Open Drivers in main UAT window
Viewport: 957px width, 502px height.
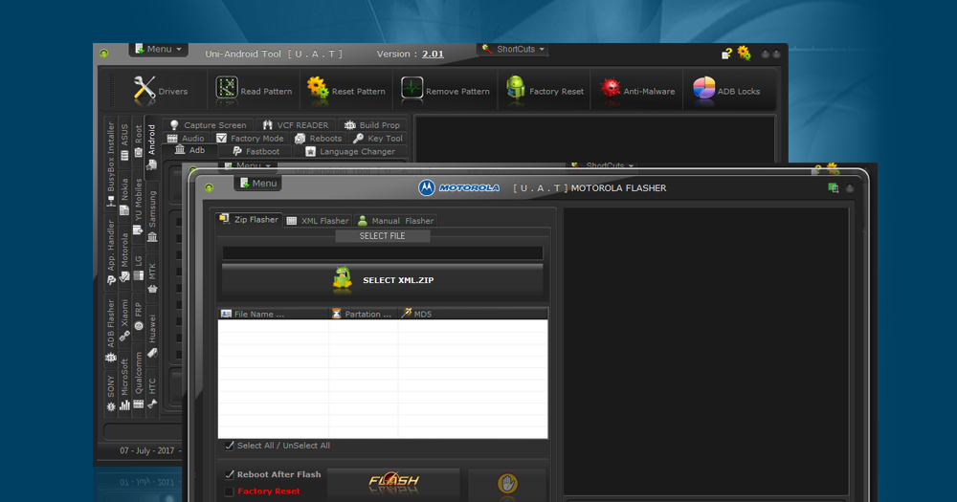click(x=160, y=91)
